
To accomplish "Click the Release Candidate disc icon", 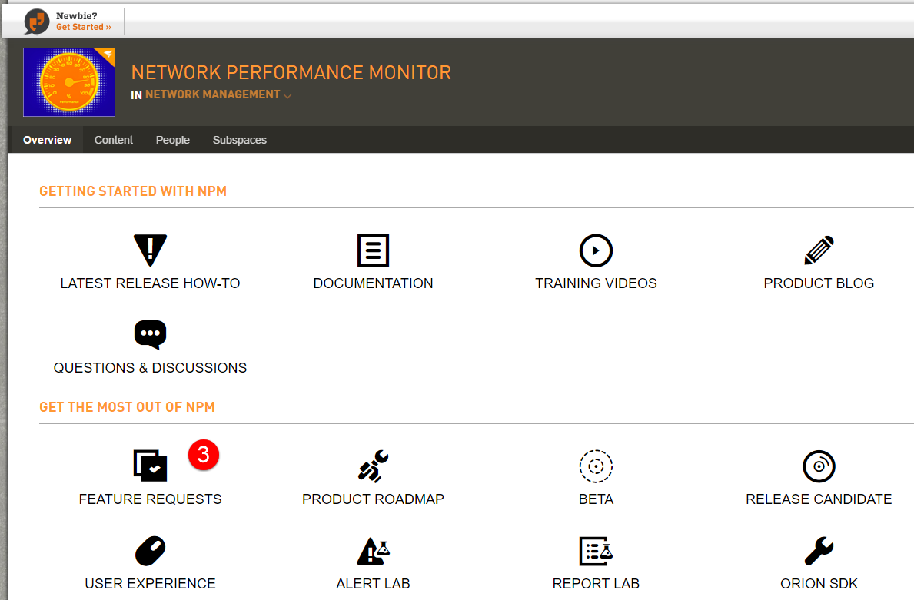I will (x=819, y=466).
